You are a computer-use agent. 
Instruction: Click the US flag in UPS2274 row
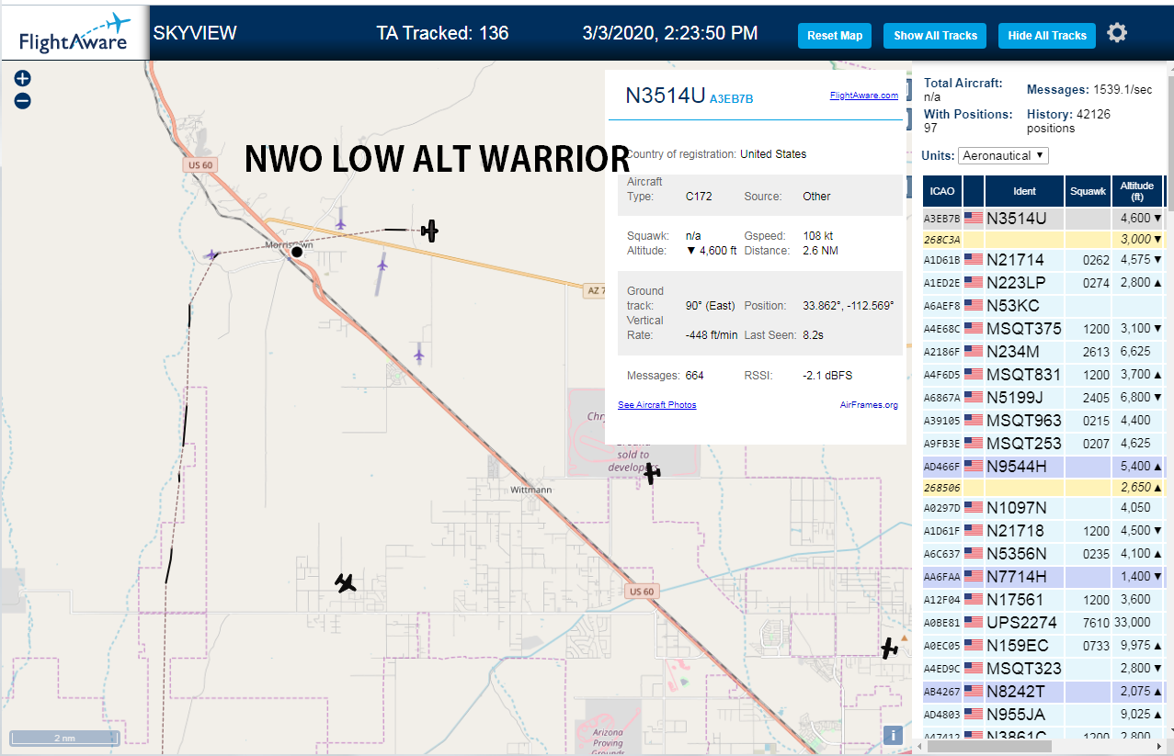(x=974, y=623)
